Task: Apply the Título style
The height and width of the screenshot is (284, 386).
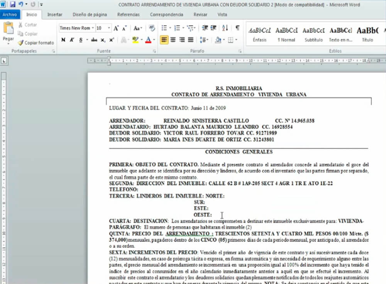Action: [367, 33]
